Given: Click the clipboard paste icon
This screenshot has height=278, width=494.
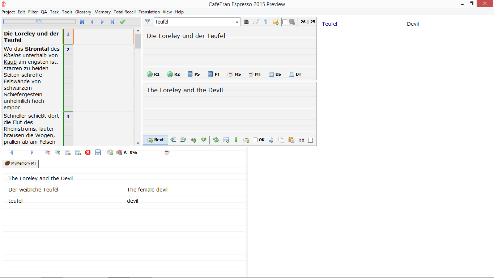Looking at the screenshot, I should click(291, 140).
